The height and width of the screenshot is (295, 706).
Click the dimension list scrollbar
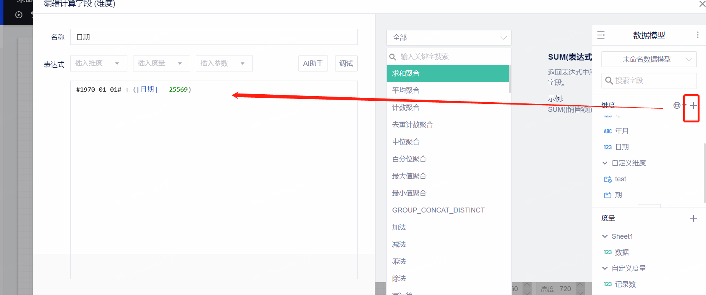pyautogui.click(x=704, y=173)
